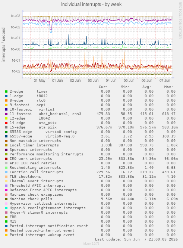Click the 'Threshold APIC interrupts' legend label
183x248 pixels.
38,186
